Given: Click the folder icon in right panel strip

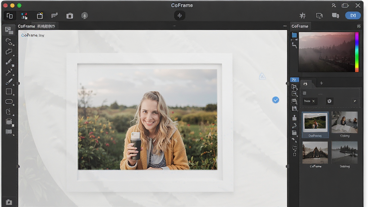Looking at the screenshot, I should 294,133.
